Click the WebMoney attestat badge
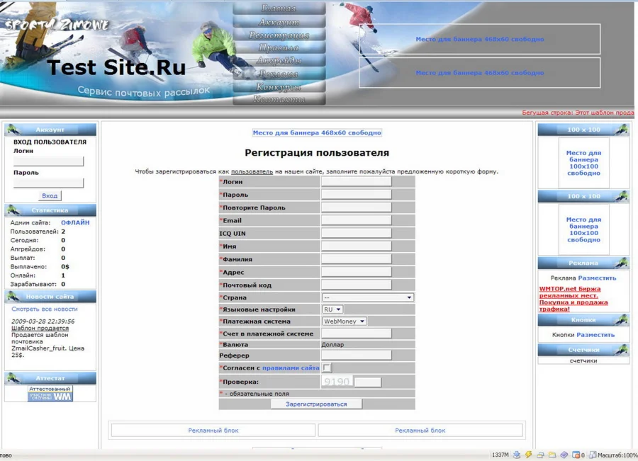Screen dimensions: 638x461 click(x=50, y=394)
